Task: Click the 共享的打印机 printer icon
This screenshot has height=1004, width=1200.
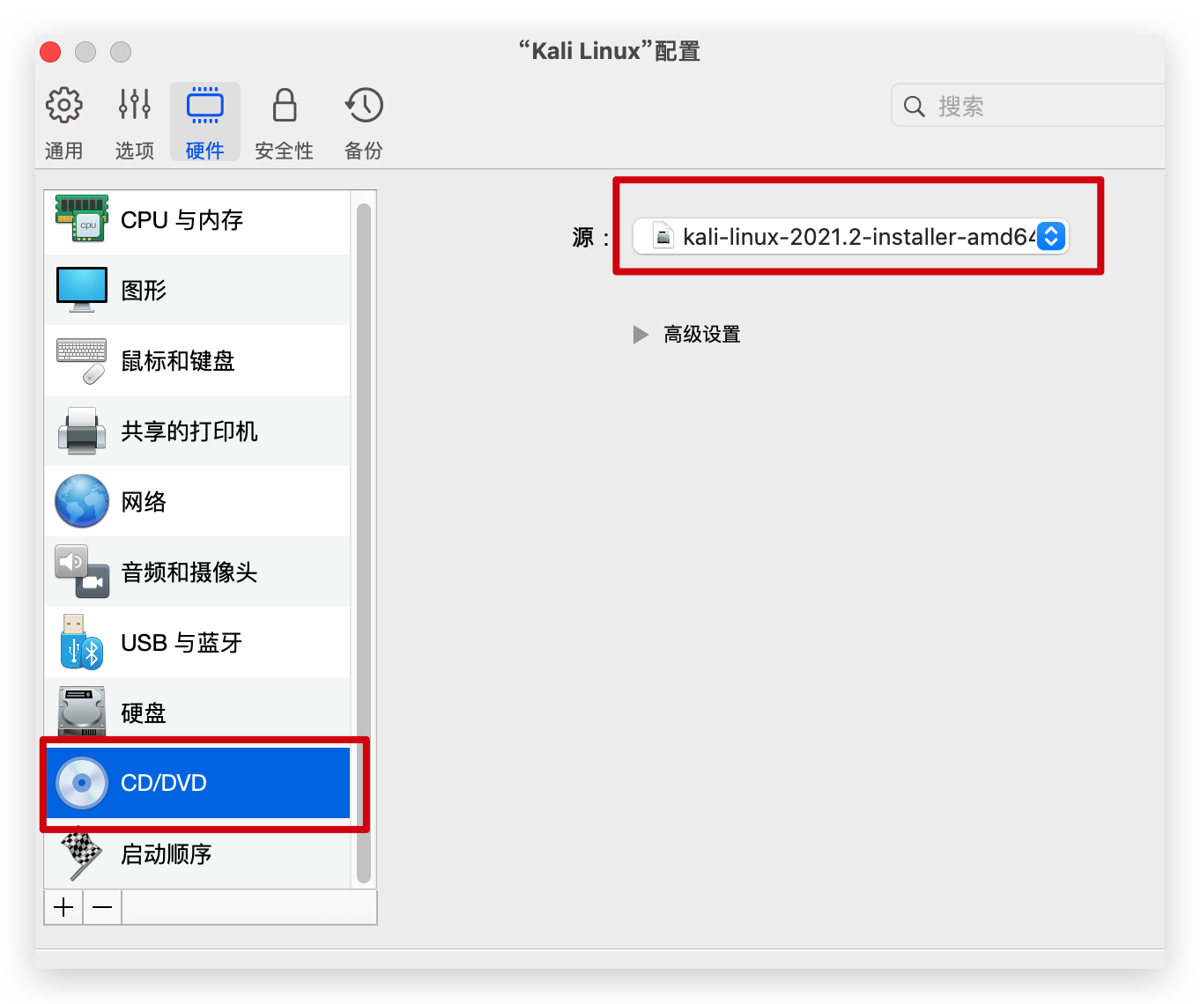Action: click(x=82, y=431)
